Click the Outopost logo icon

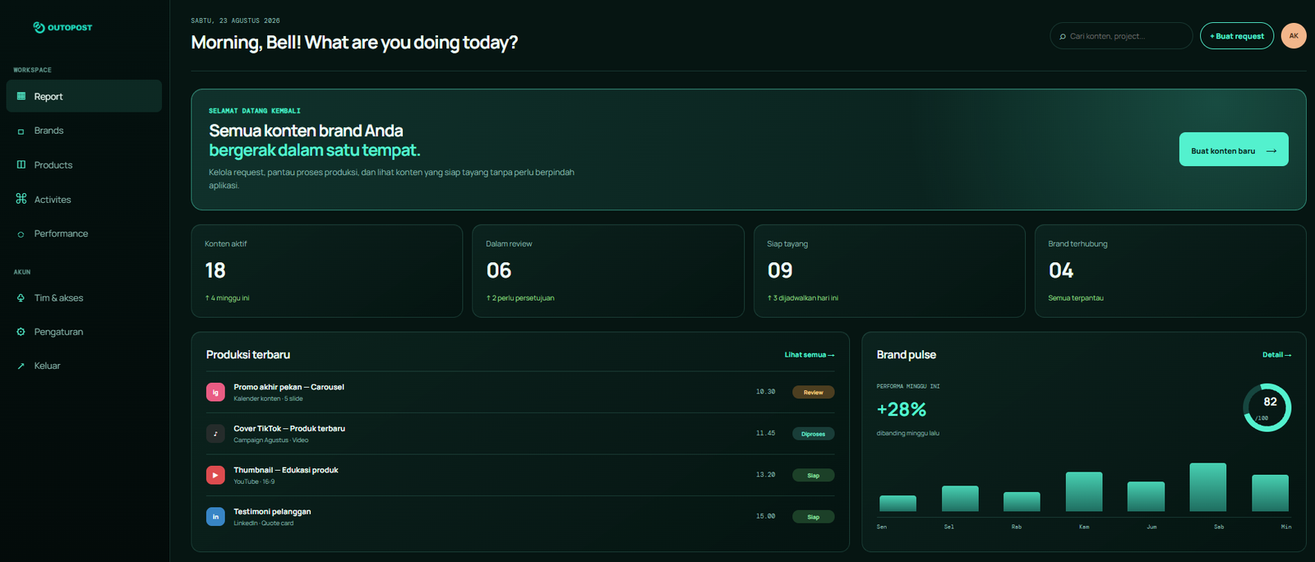click(x=39, y=27)
